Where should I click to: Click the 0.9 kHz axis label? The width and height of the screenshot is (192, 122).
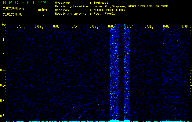click(x=2, y=70)
